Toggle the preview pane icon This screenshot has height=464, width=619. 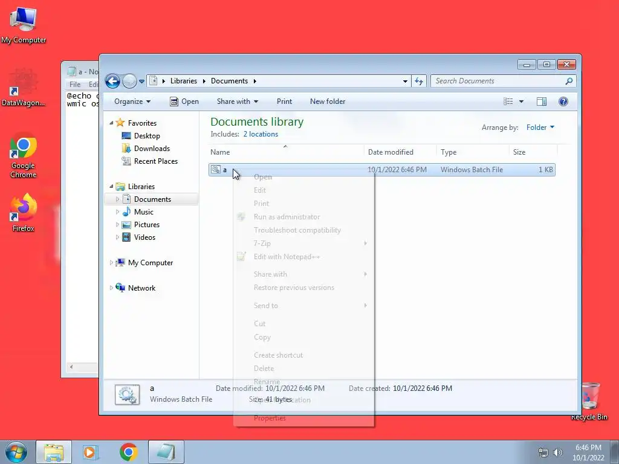click(542, 101)
